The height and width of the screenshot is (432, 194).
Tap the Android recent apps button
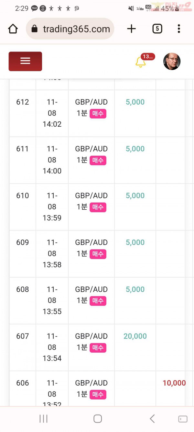click(43, 419)
